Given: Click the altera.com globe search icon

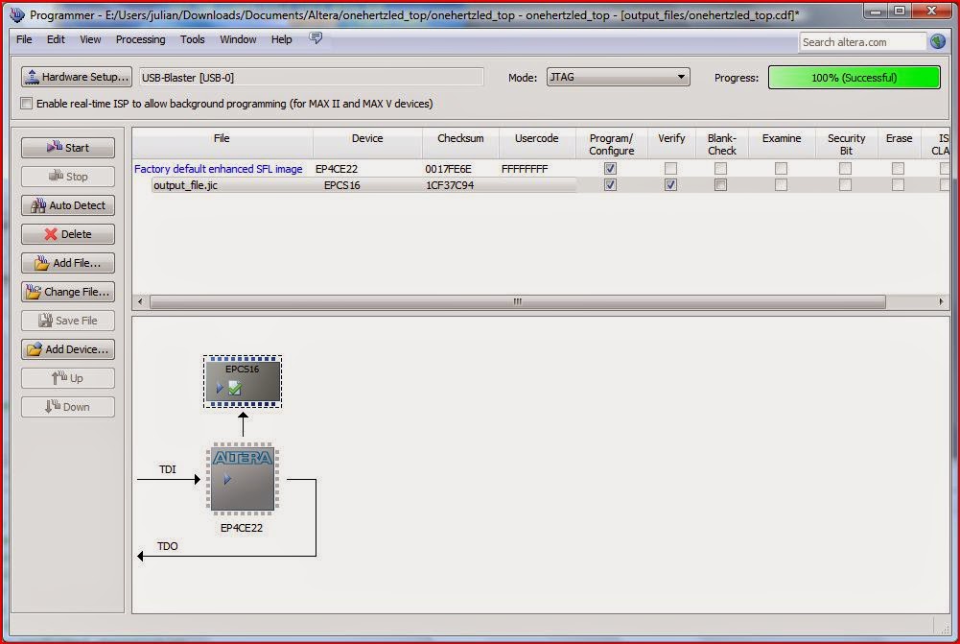Looking at the screenshot, I should 937,41.
